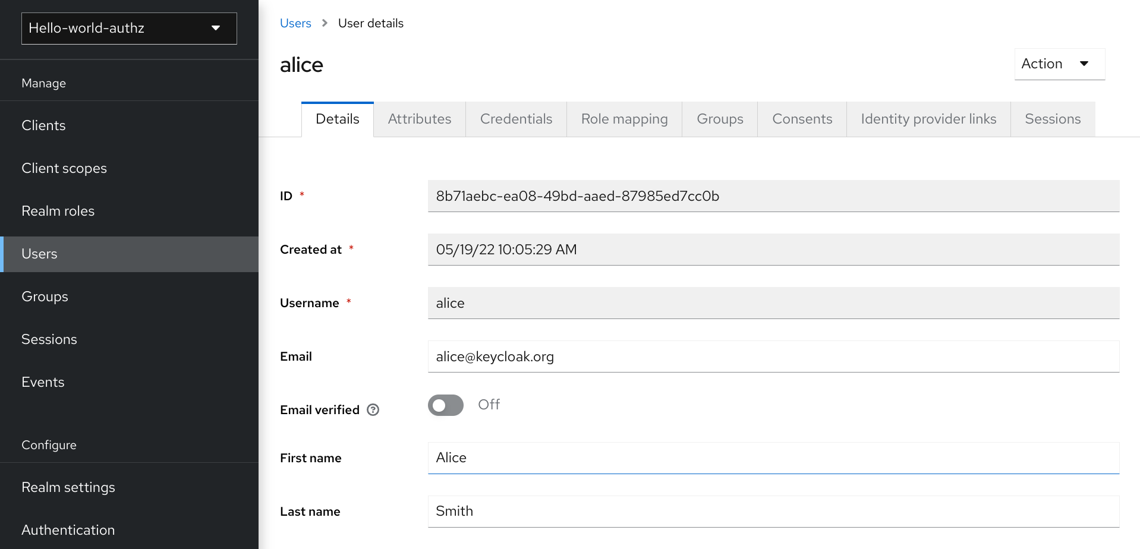This screenshot has height=549, width=1140.
Task: Focus the First name field
Action: pyautogui.click(x=773, y=457)
